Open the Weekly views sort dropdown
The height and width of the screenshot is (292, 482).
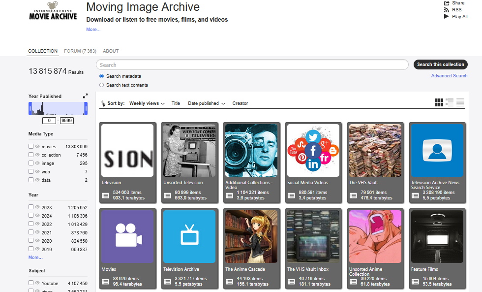147,103
